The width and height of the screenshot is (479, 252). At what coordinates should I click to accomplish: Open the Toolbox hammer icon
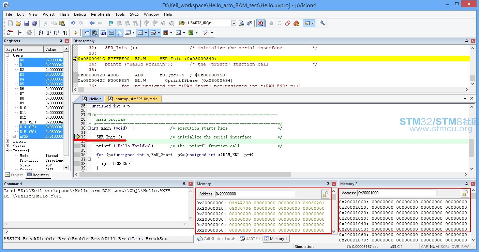[206, 33]
